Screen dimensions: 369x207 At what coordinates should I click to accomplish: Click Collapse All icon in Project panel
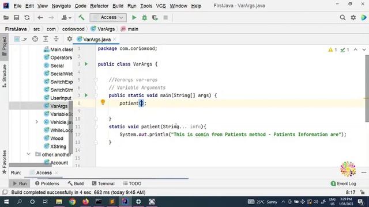click(56, 39)
